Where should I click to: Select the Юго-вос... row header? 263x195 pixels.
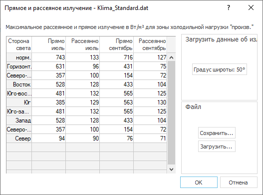(x=19, y=93)
